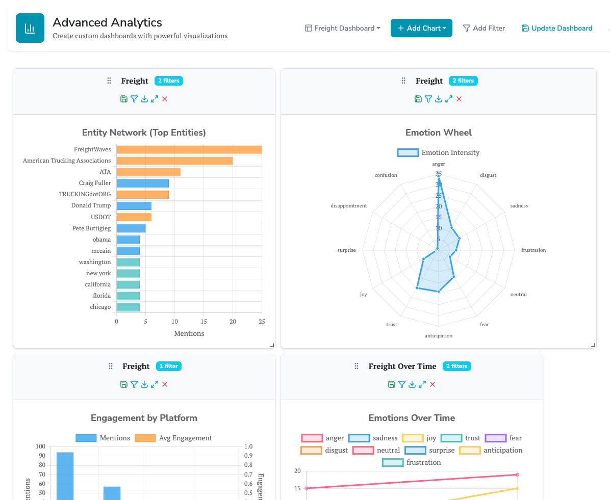
Task: Download the Engagement by Platform chart
Action: (144, 384)
